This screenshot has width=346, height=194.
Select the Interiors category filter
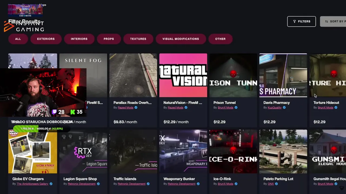[x=79, y=39]
